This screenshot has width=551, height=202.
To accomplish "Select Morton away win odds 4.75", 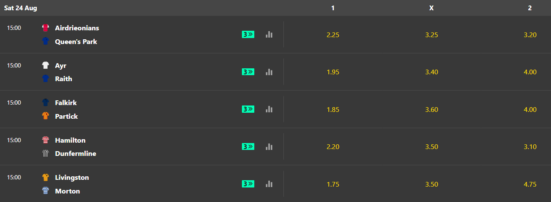I will click(x=530, y=184).
